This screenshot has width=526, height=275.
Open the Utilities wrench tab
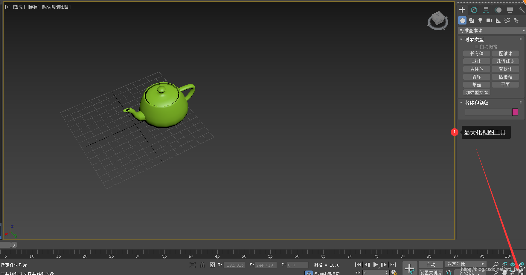[522, 10]
